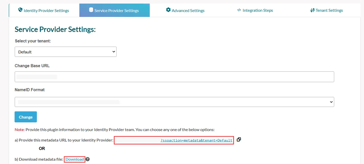
Task: Open the NameID Format dropdown
Action: tap(174, 102)
